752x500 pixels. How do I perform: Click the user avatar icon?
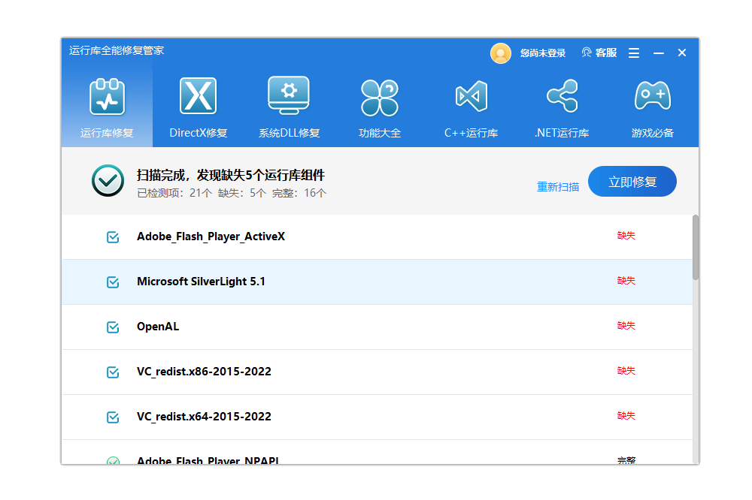tap(501, 53)
